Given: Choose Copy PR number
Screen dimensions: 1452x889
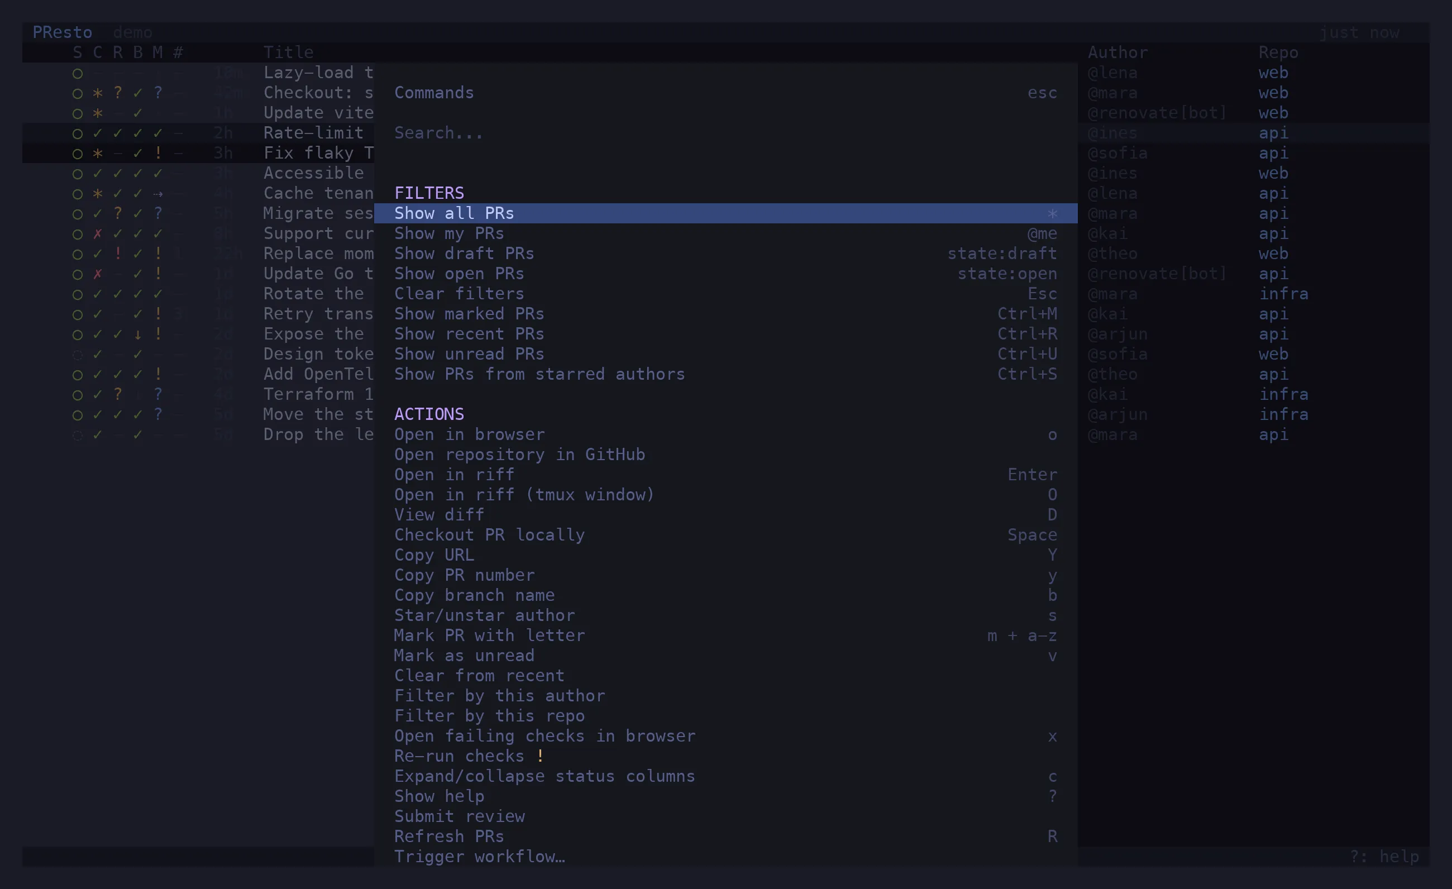Looking at the screenshot, I should [x=725, y=575].
